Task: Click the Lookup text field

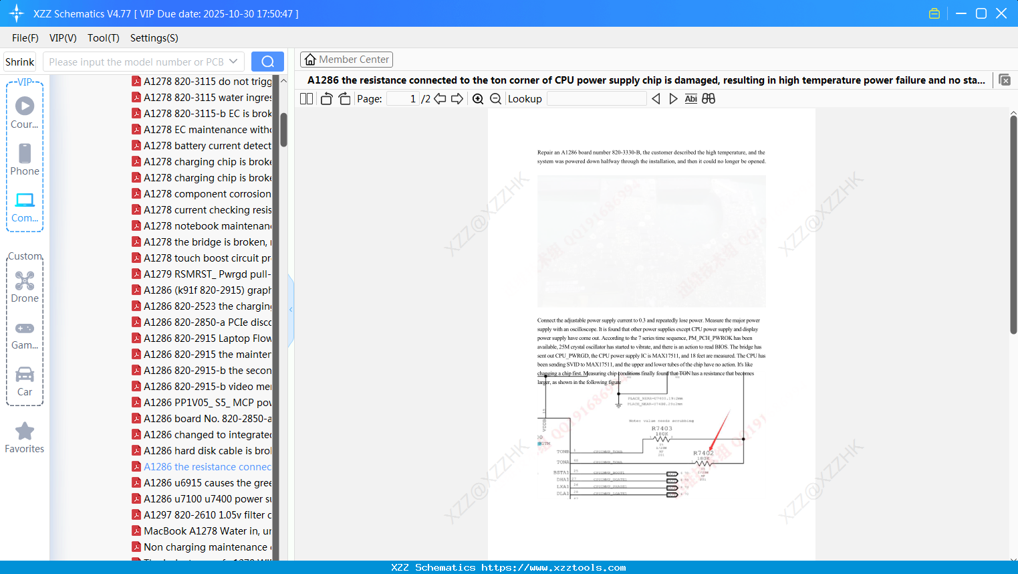Action: 597,99
